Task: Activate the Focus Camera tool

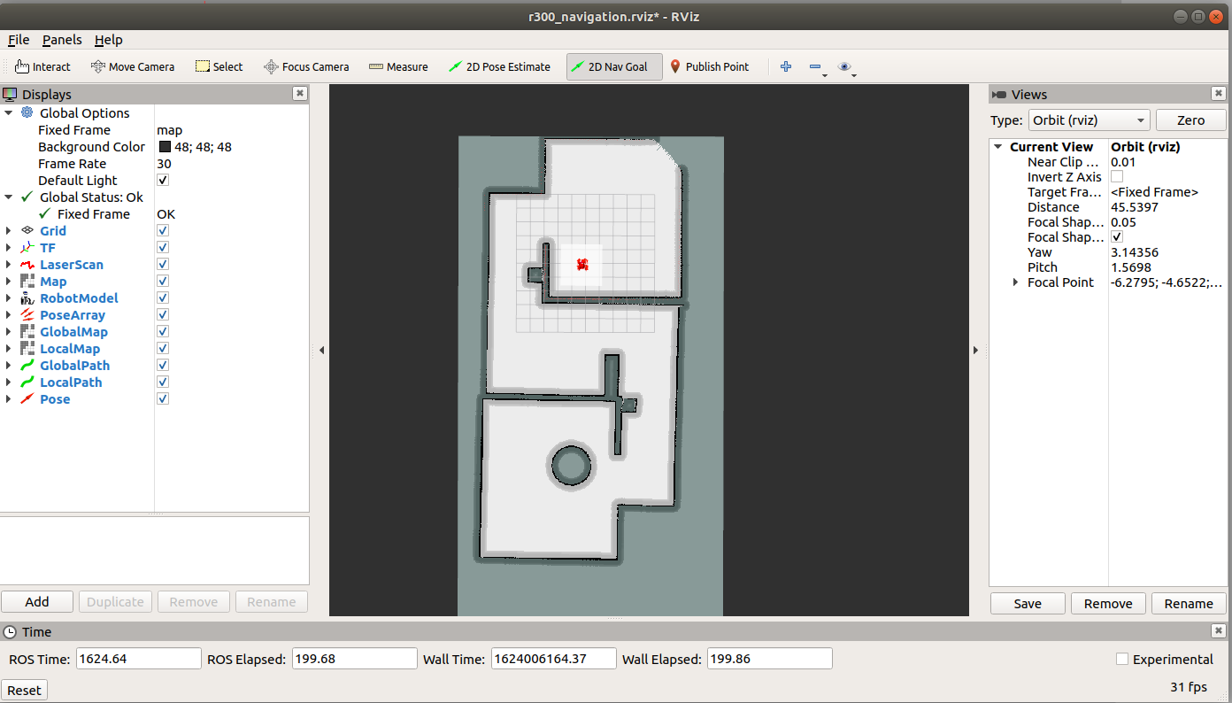Action: [x=306, y=66]
